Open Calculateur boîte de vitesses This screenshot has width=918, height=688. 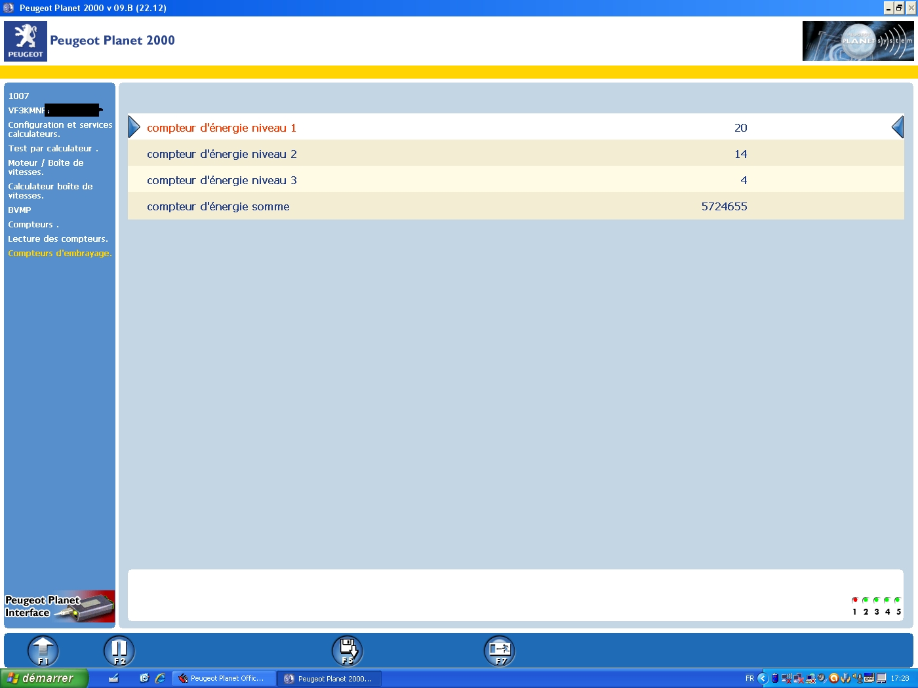(x=50, y=191)
